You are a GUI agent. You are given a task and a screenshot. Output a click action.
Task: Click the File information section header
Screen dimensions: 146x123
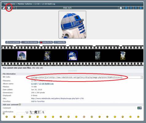pyautogui.click(x=9, y=74)
